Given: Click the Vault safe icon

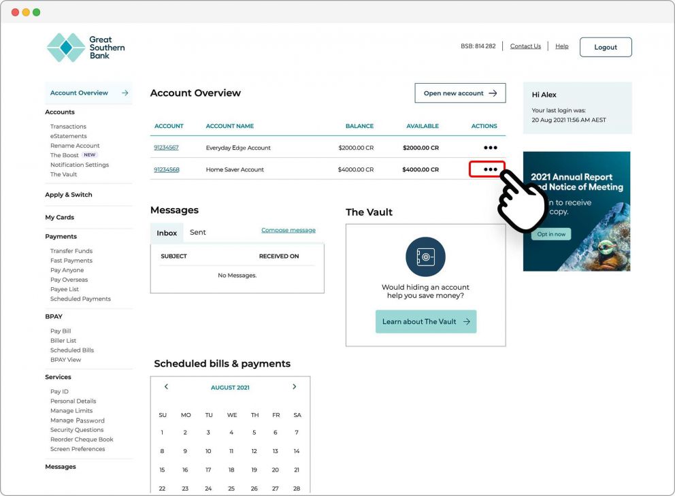Looking at the screenshot, I should pyautogui.click(x=425, y=257).
